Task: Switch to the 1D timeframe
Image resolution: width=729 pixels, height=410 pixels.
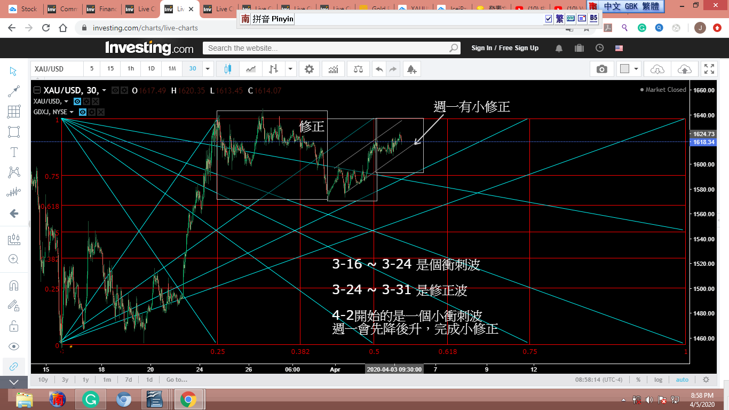Action: click(x=151, y=69)
